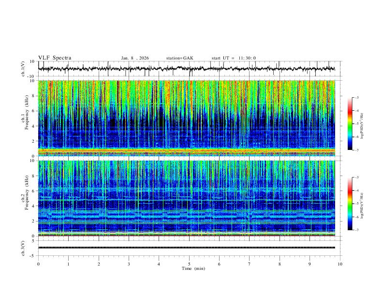Click the ch.2 spectrogram "4" kHz tick
The height and width of the screenshot is (296, 383).
click(x=33, y=206)
